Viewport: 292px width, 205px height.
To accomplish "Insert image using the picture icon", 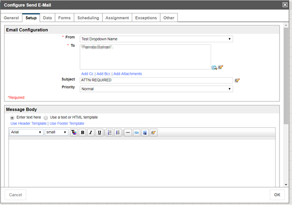I will [145, 132].
